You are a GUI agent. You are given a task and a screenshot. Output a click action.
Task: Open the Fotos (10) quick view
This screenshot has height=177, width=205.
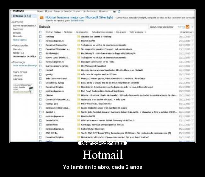(x=18, y=53)
